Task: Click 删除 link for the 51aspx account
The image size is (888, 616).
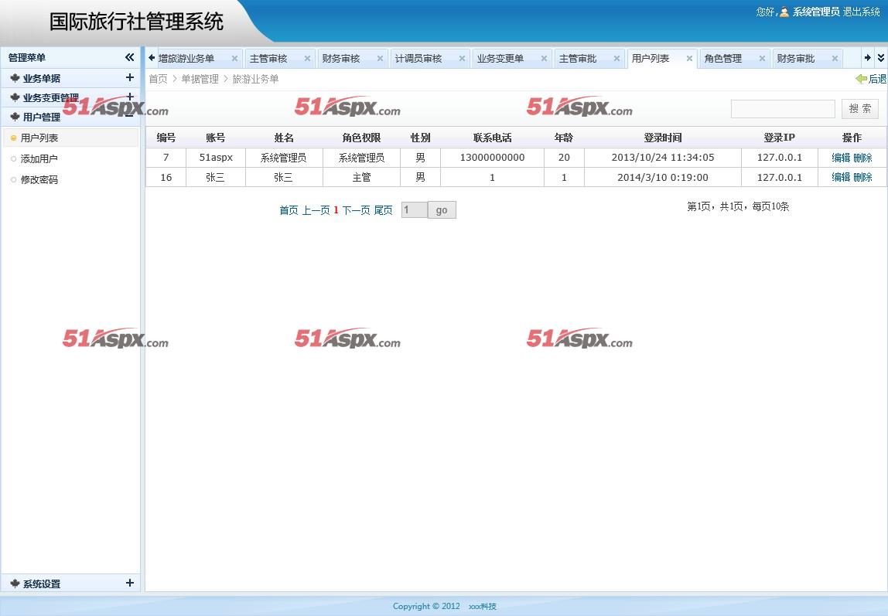Action: click(862, 158)
